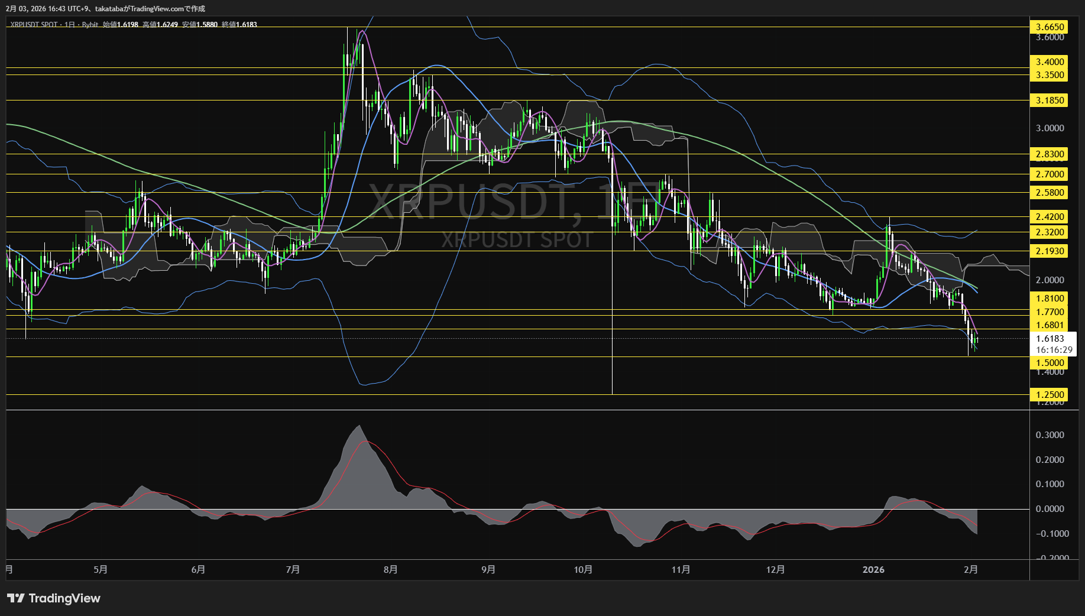Select the 1.5000 price level tag

pos(1050,363)
